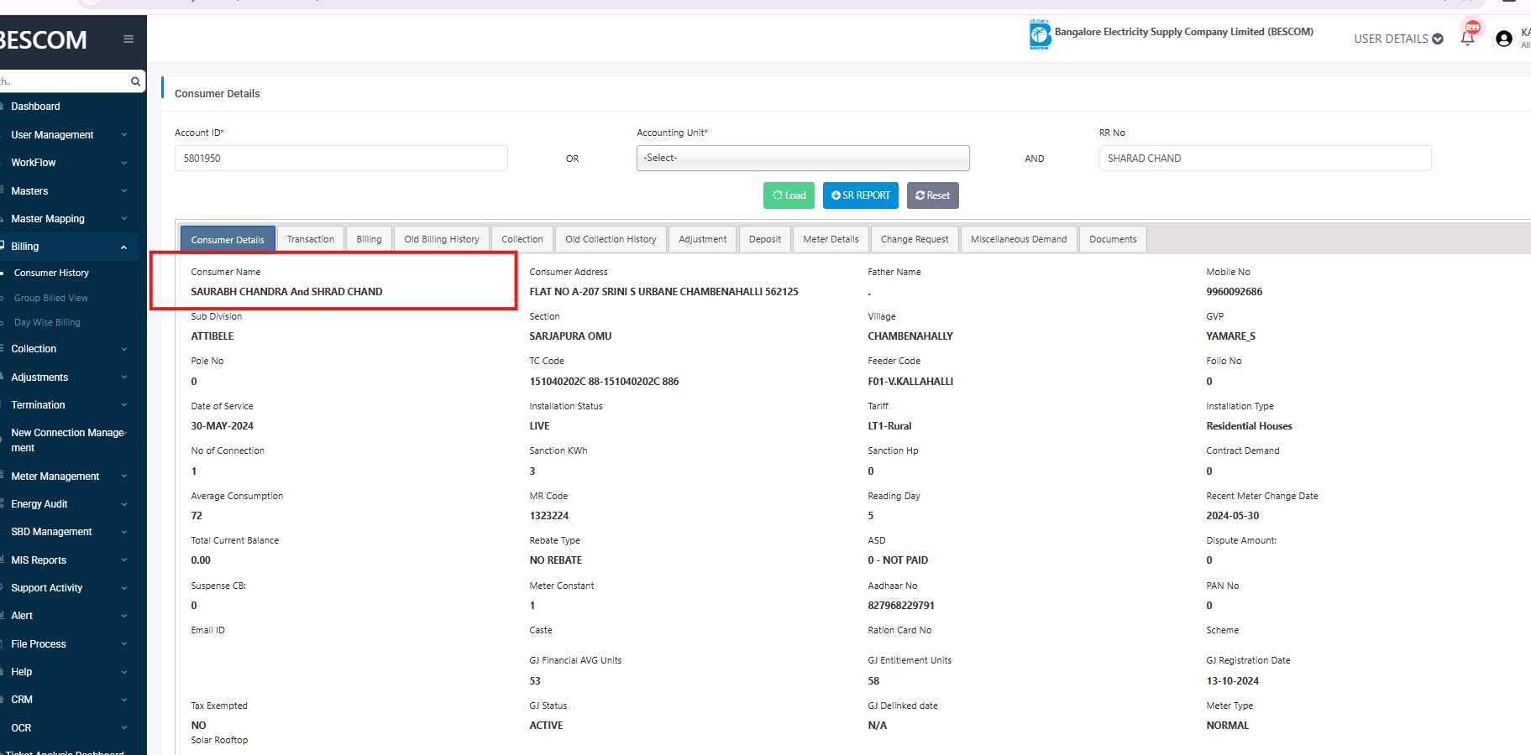Screen dimensions: 1531x755
Task: Select the Consumer Details tab
Action: [x=228, y=239]
